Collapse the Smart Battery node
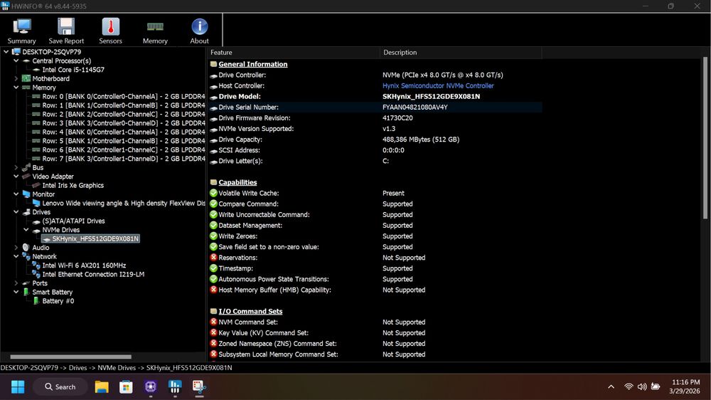Screen dimensions: 711x400 tap(16, 292)
